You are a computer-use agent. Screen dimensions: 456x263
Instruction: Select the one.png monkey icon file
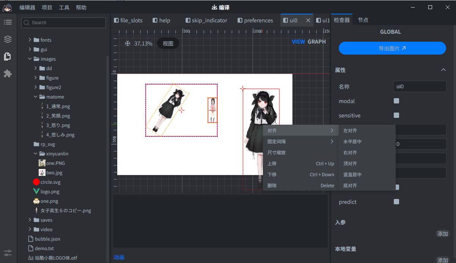[x=36, y=201]
